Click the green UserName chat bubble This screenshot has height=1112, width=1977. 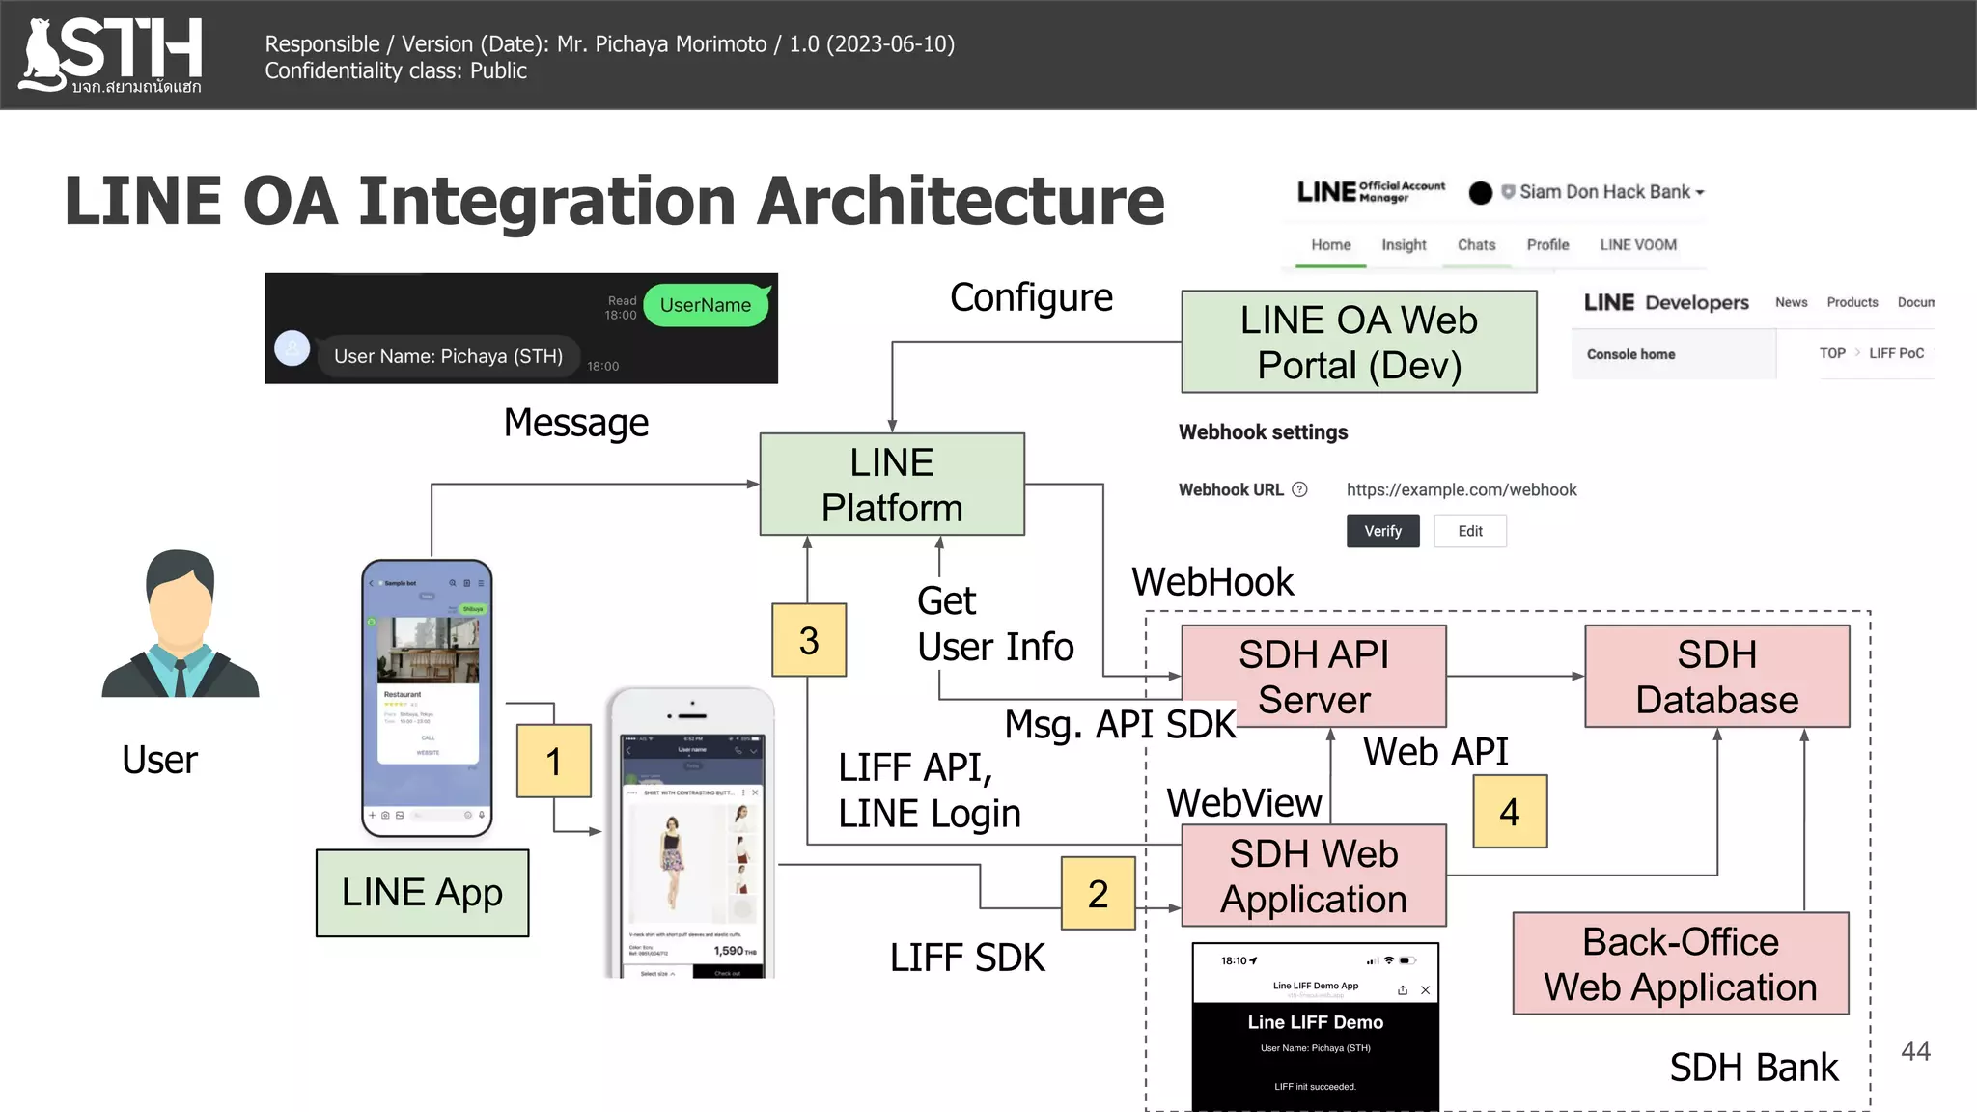point(706,305)
